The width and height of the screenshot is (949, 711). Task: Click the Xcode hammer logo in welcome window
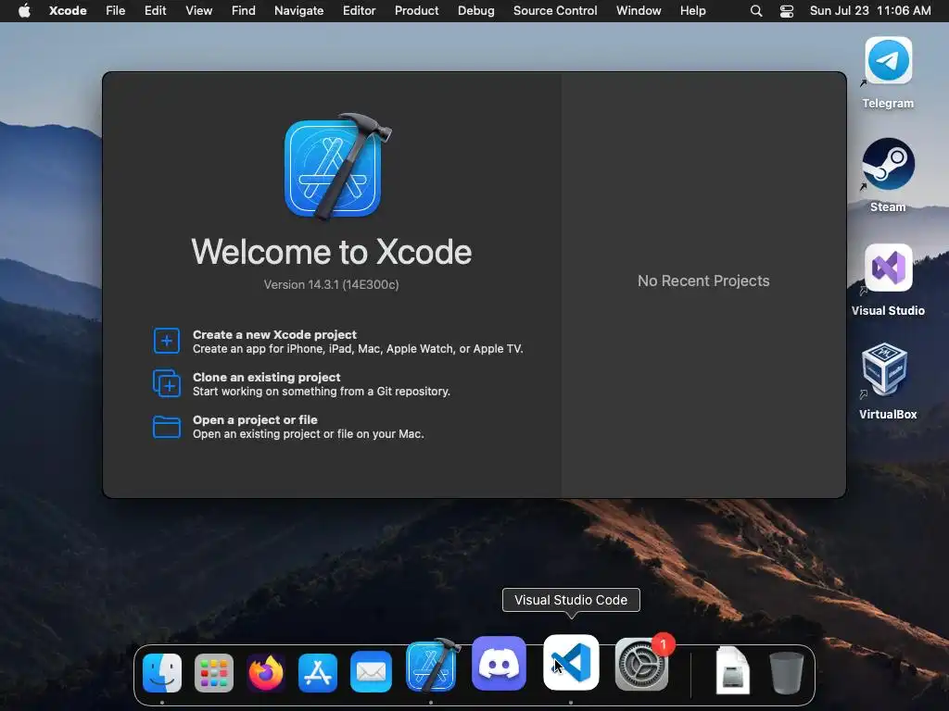[336, 167]
